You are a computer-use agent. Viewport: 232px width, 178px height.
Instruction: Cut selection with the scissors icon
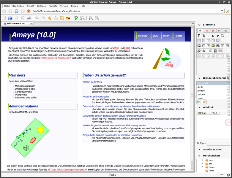[49, 18]
